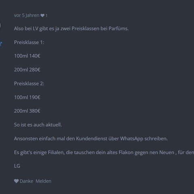Click the 'So ist es auch aktuell.' line
The height and width of the screenshot is (194, 194).
coord(38,125)
